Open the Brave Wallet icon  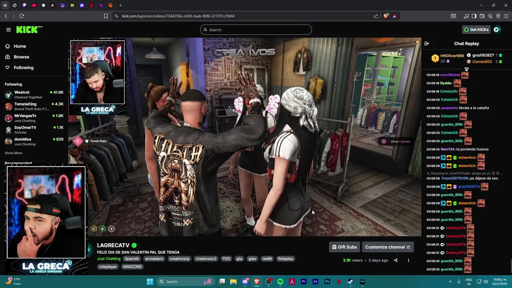(482, 16)
